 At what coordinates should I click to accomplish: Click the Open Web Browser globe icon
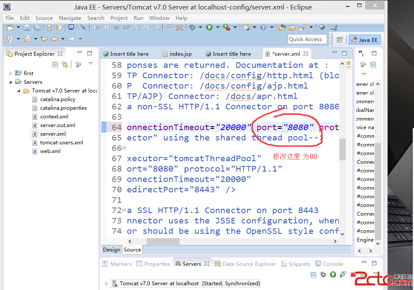322,27
